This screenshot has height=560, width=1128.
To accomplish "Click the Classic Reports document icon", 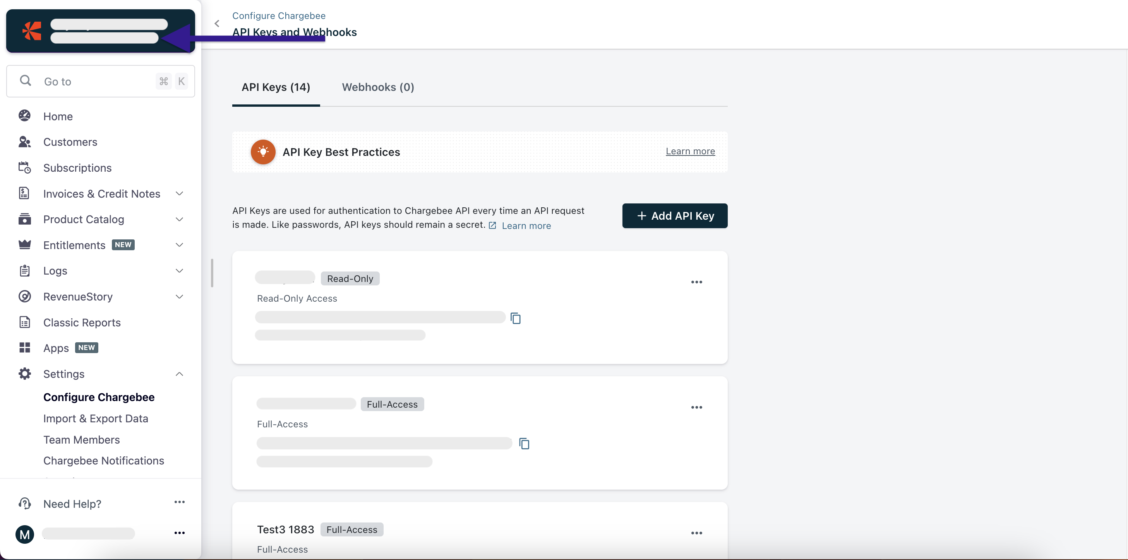I will tap(24, 322).
